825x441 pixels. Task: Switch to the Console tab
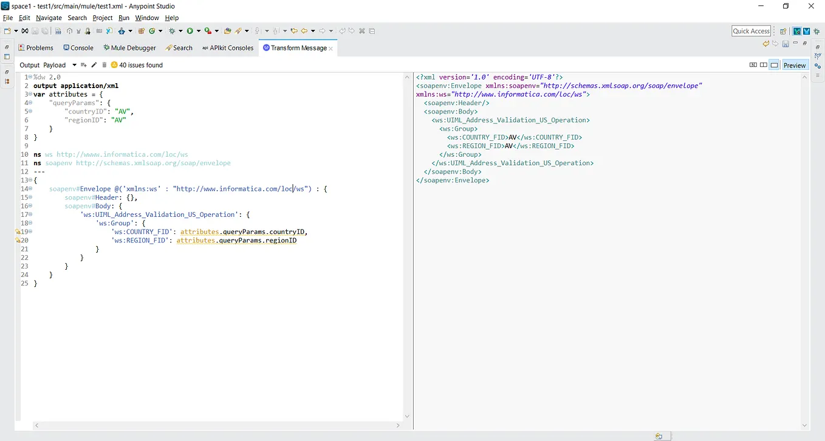click(x=78, y=47)
